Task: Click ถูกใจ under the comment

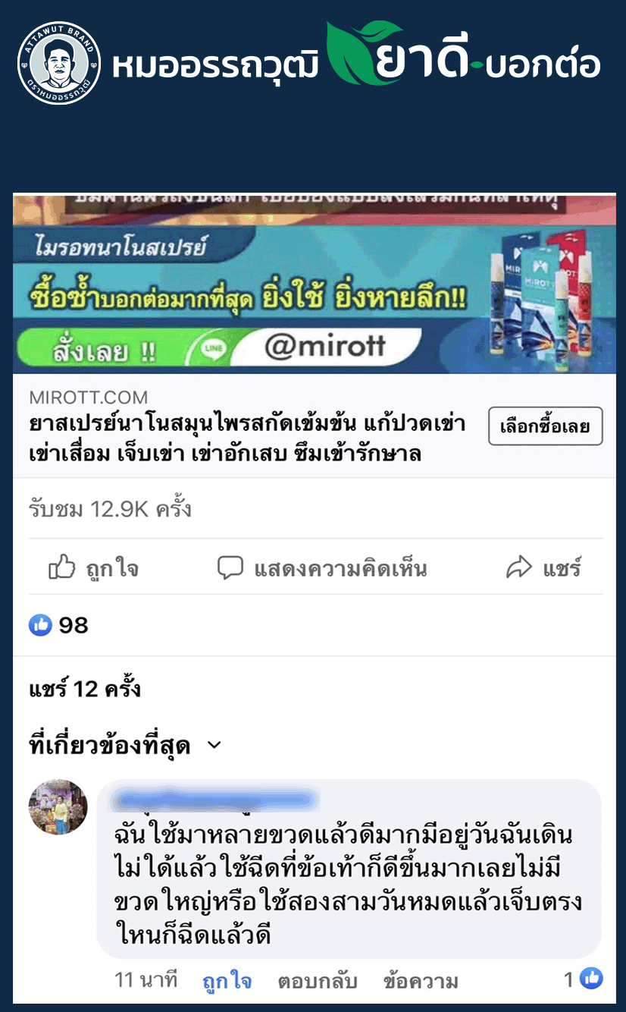Action: pos(227,980)
